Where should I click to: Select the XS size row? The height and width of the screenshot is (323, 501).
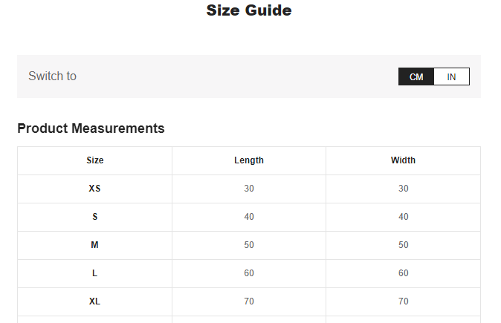pos(249,189)
